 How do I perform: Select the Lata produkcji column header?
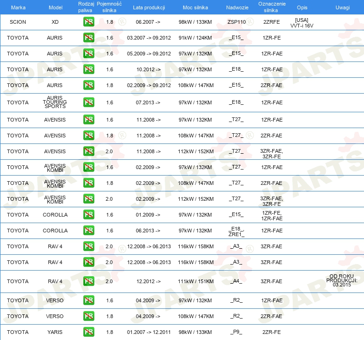click(x=148, y=7)
